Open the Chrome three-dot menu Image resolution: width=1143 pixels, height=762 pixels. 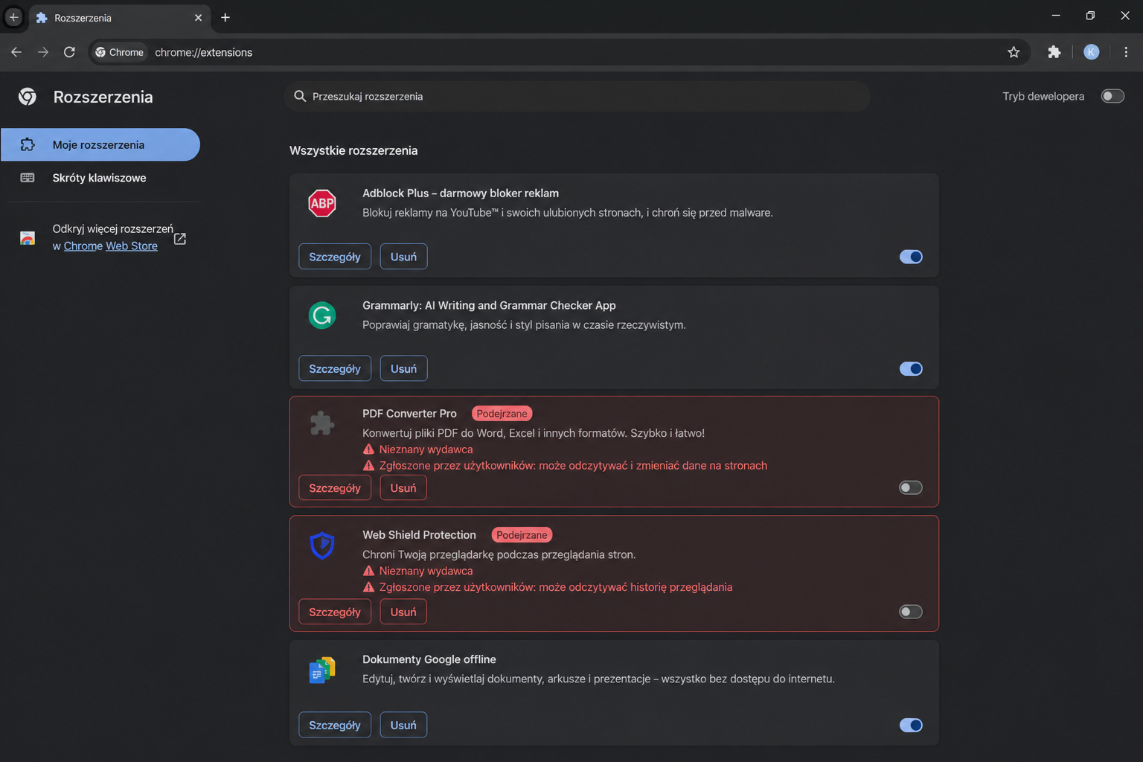[1126, 52]
